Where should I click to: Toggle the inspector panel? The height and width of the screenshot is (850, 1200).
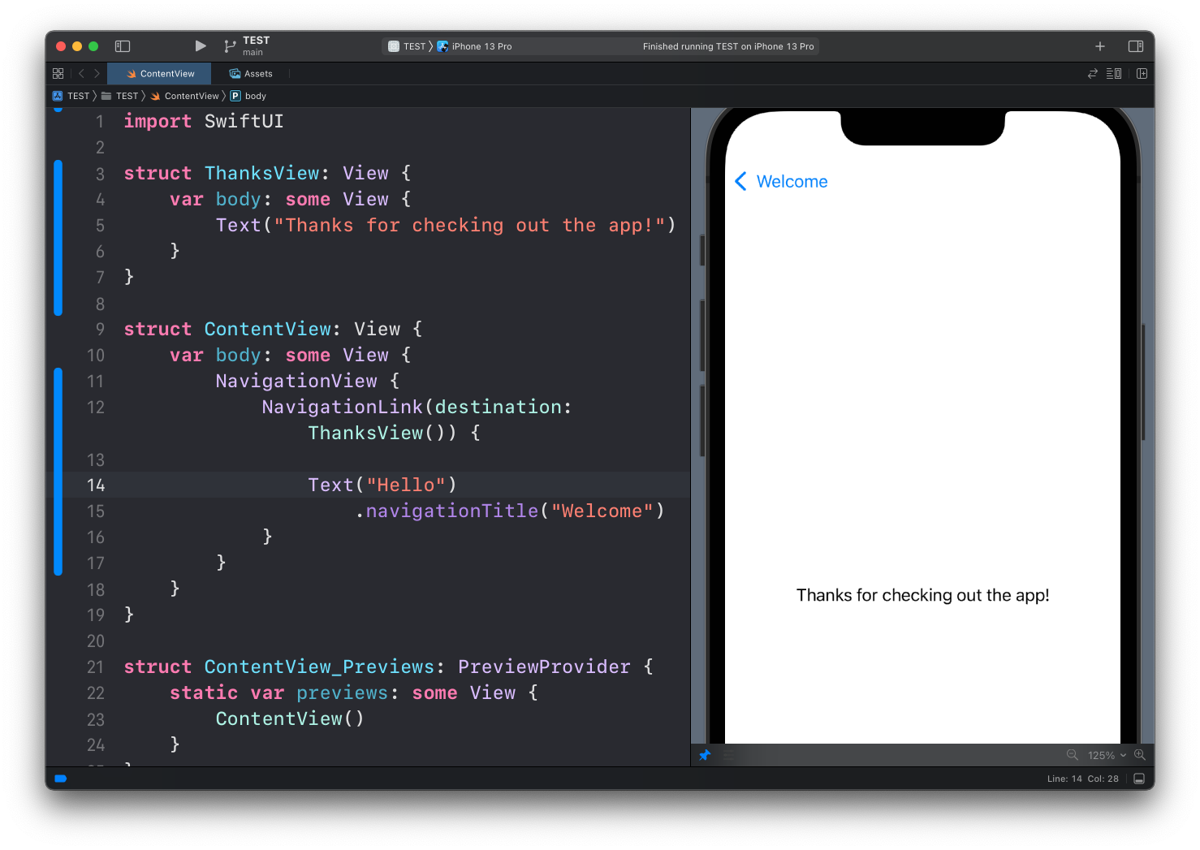pos(1136,46)
